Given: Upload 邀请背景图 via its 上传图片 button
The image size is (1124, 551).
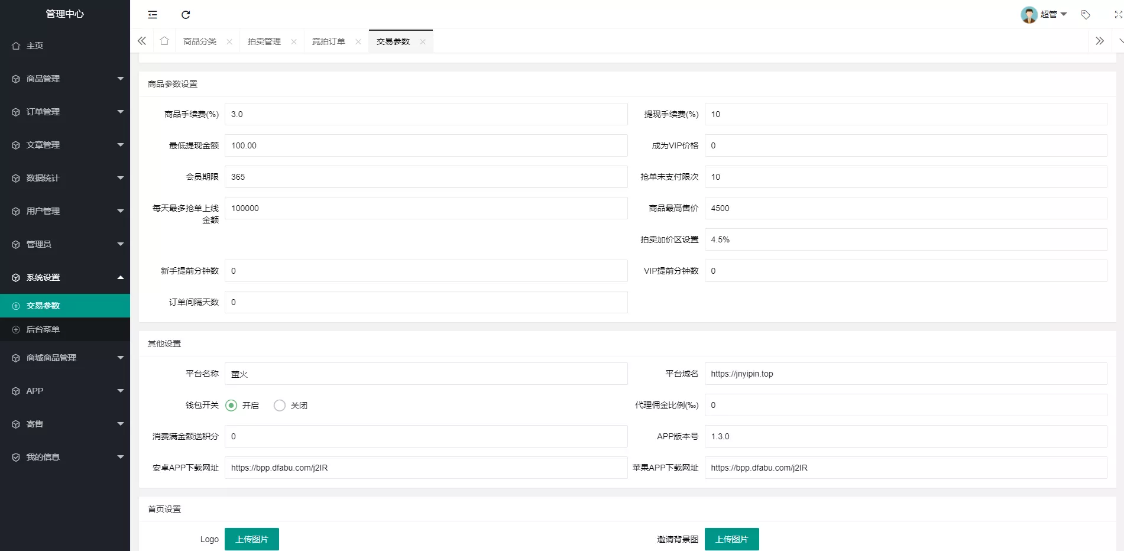Looking at the screenshot, I should point(731,539).
